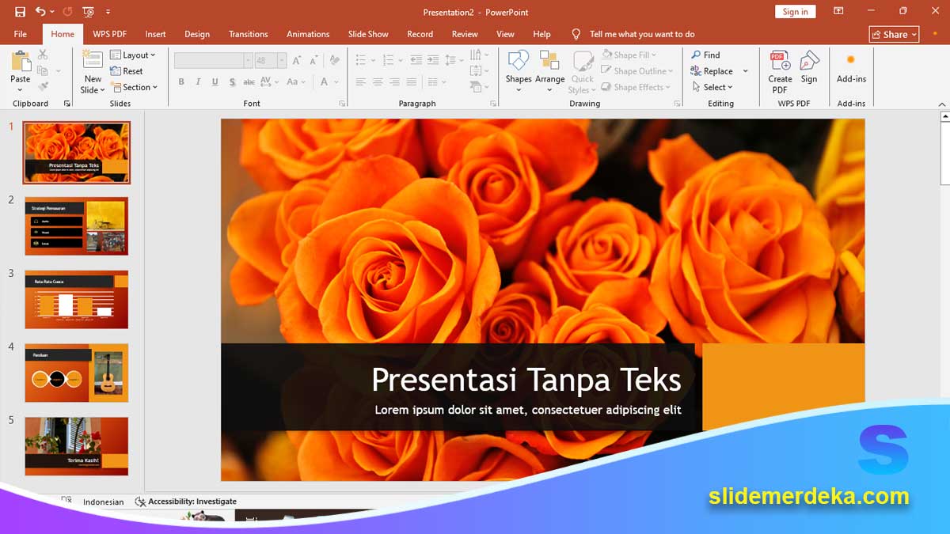Toggle text Shadow formatting
Image resolution: width=950 pixels, height=534 pixels.
click(232, 81)
